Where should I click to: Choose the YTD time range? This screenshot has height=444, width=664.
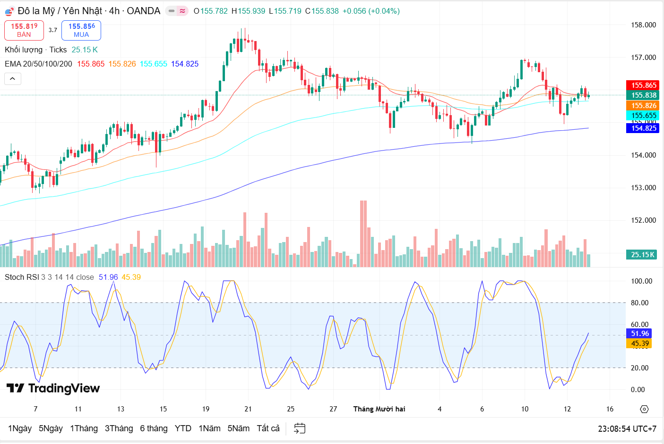tap(183, 428)
